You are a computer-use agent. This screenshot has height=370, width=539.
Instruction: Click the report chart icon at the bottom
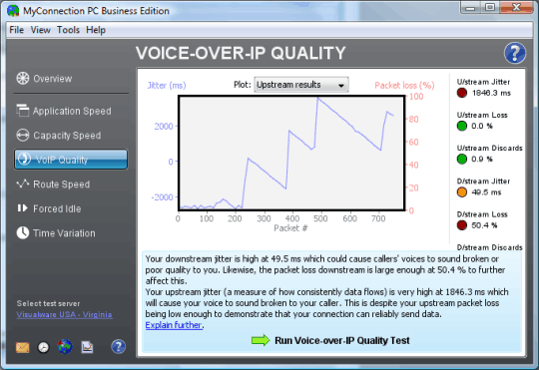(x=87, y=347)
